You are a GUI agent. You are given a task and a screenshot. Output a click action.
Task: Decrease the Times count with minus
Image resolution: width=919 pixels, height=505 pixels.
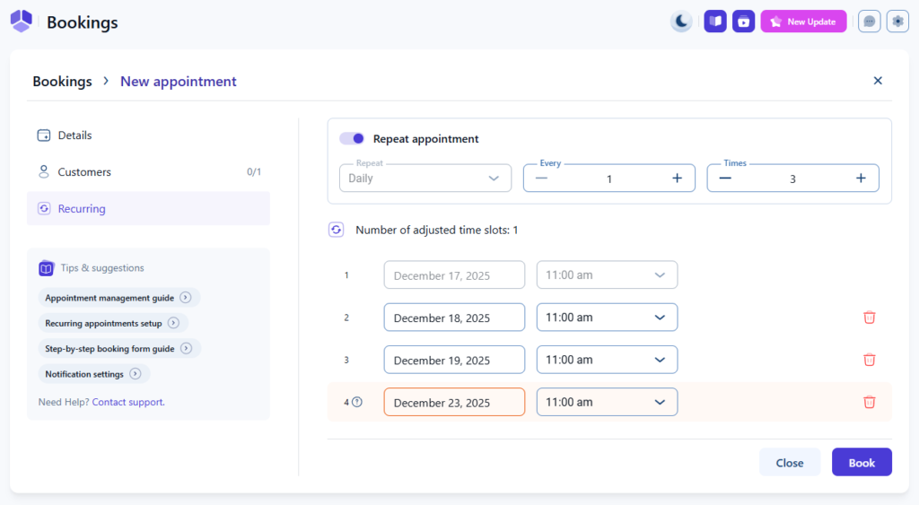point(725,178)
